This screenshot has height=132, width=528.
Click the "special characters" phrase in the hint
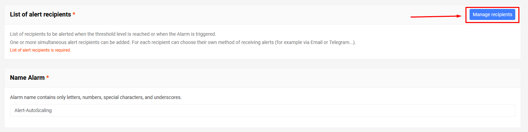pos(123,97)
